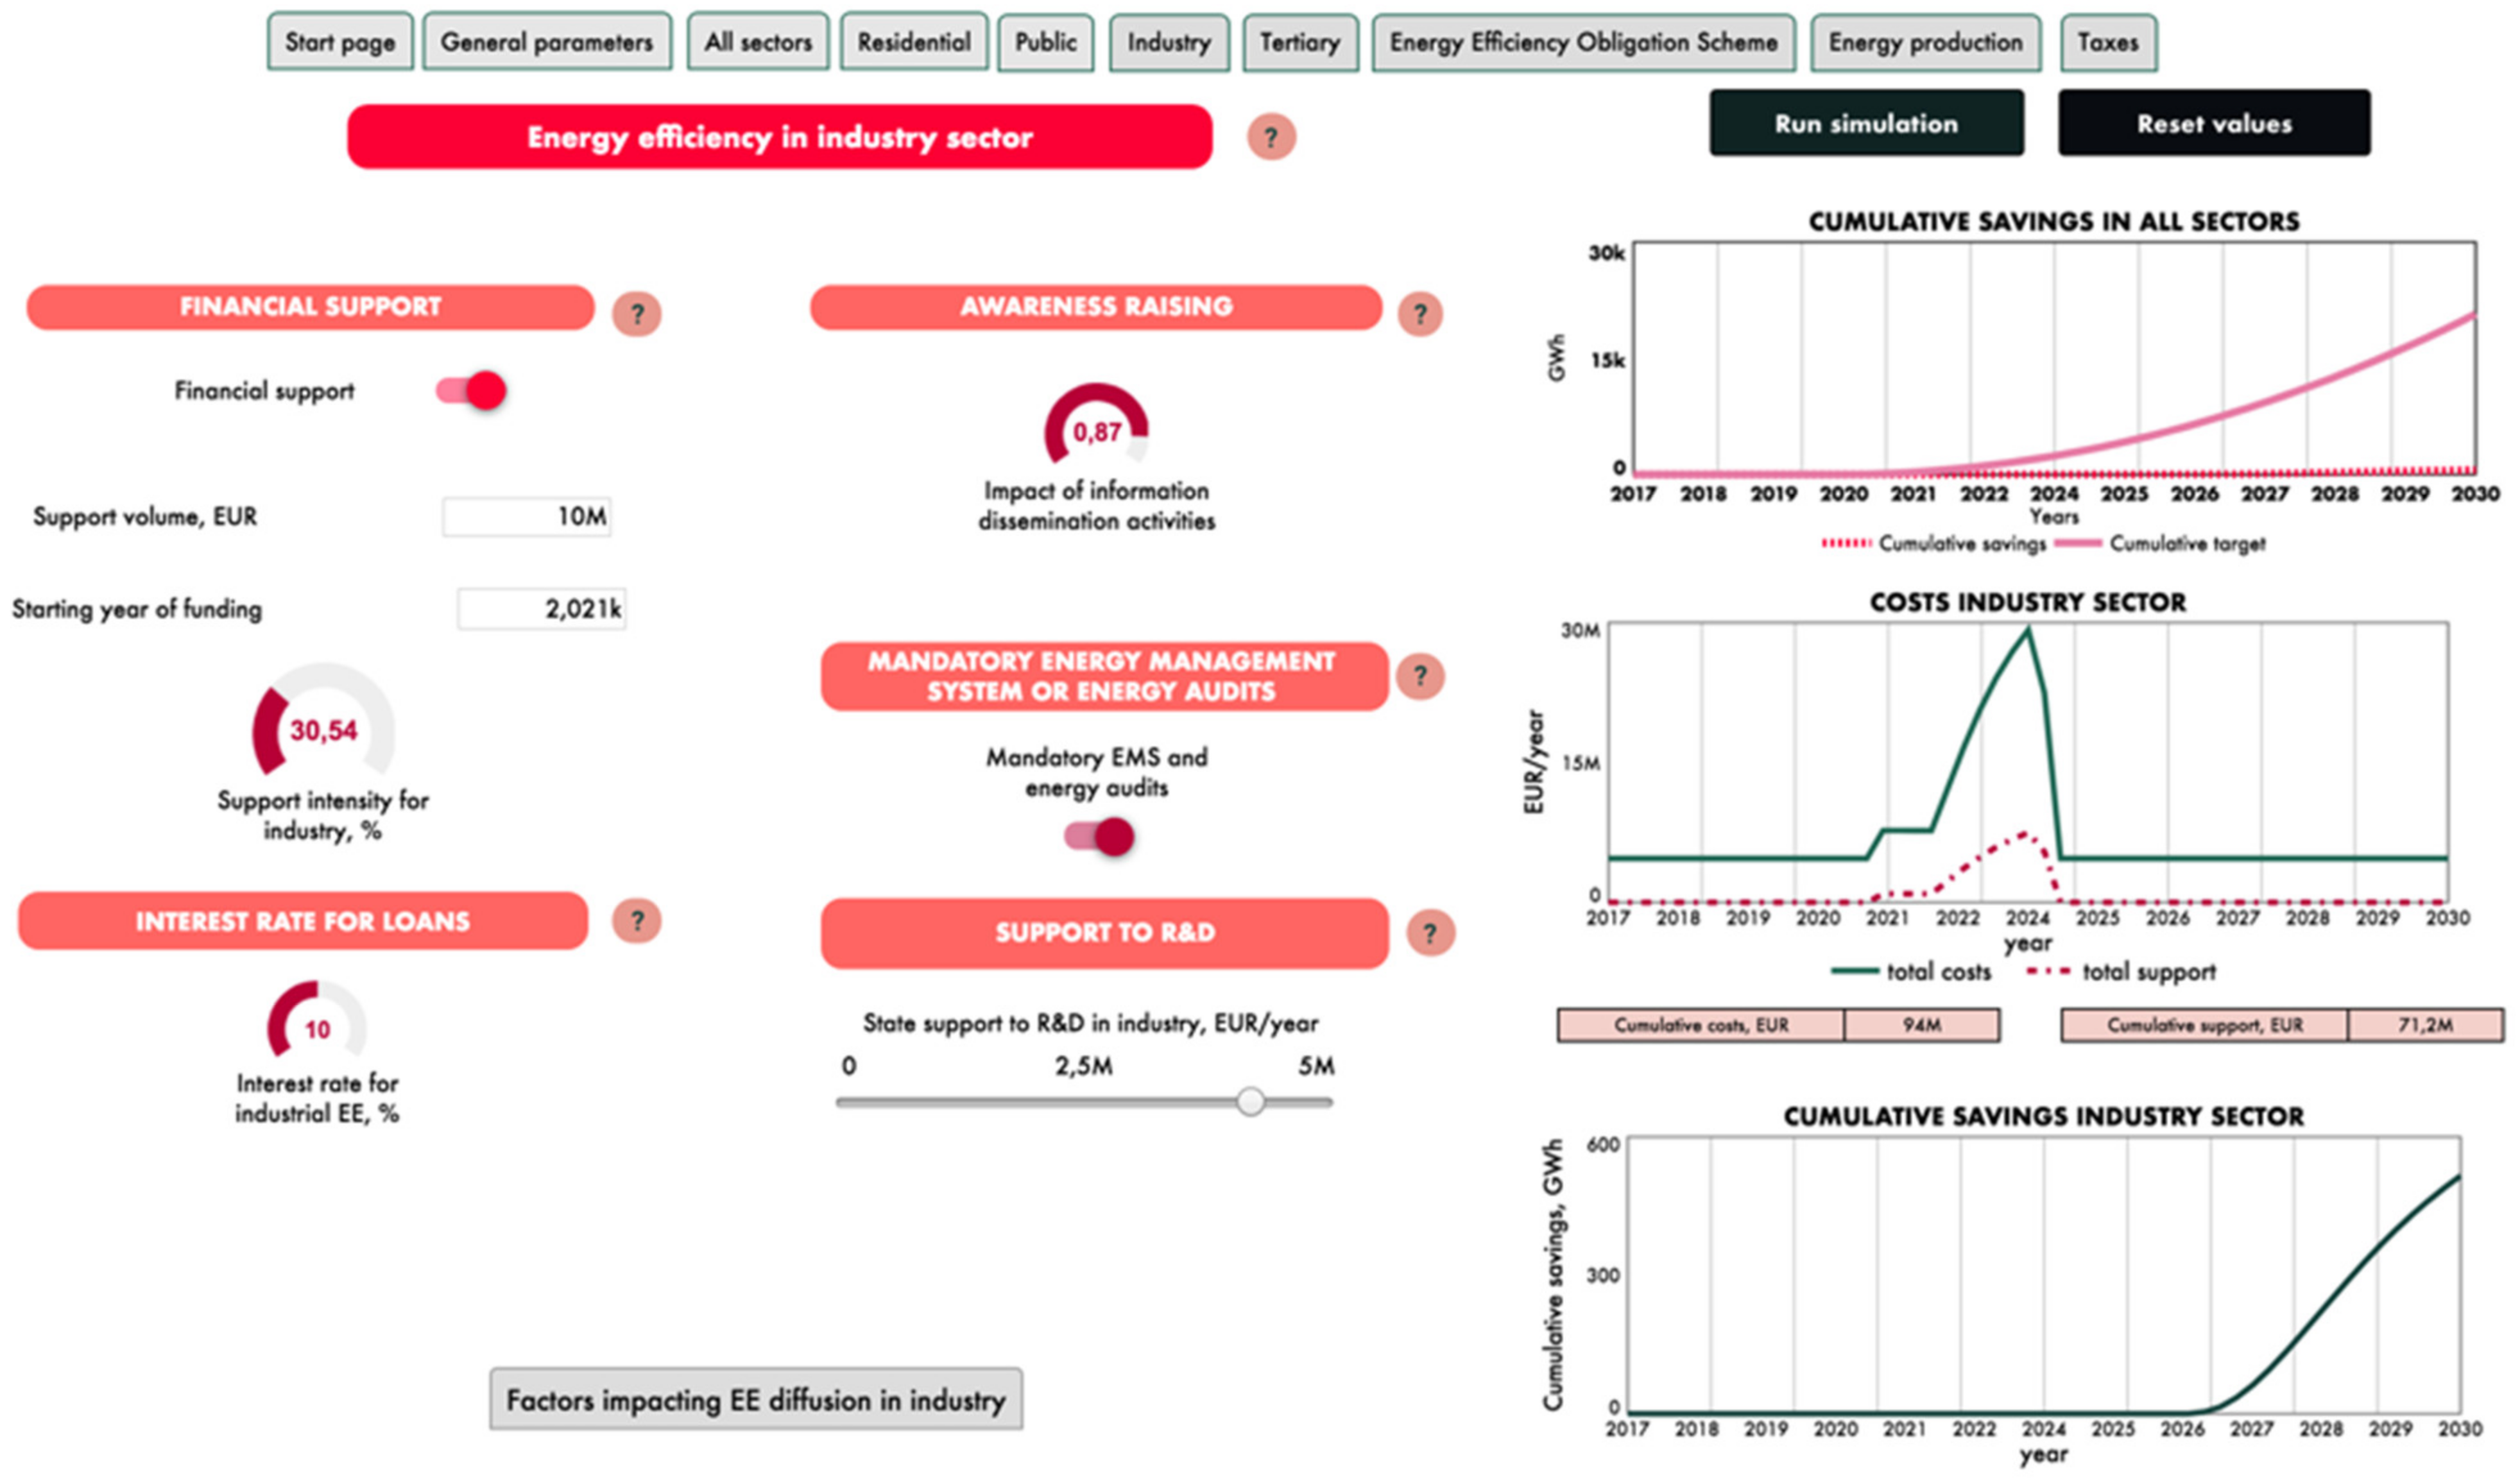Viewport: 2520px width, 1480px height.
Task: Open help for Mandatory Energy Management System
Action: pos(1420,677)
